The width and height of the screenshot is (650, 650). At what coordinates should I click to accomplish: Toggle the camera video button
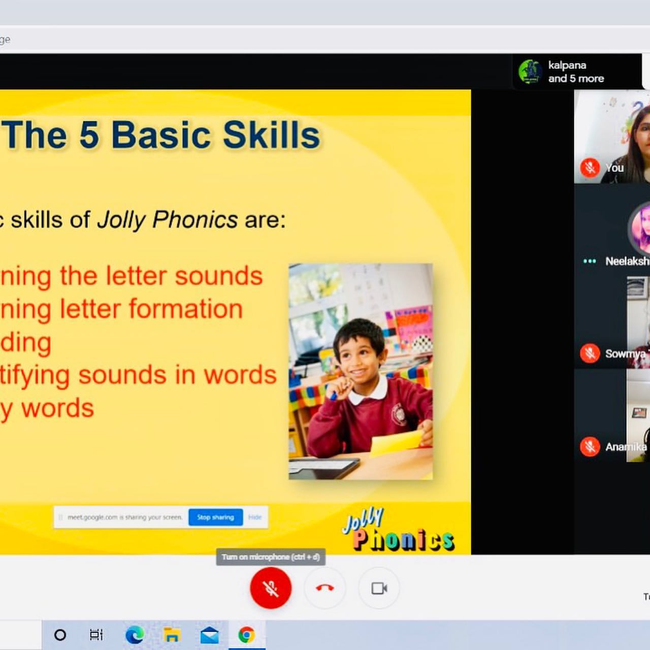pyautogui.click(x=379, y=588)
